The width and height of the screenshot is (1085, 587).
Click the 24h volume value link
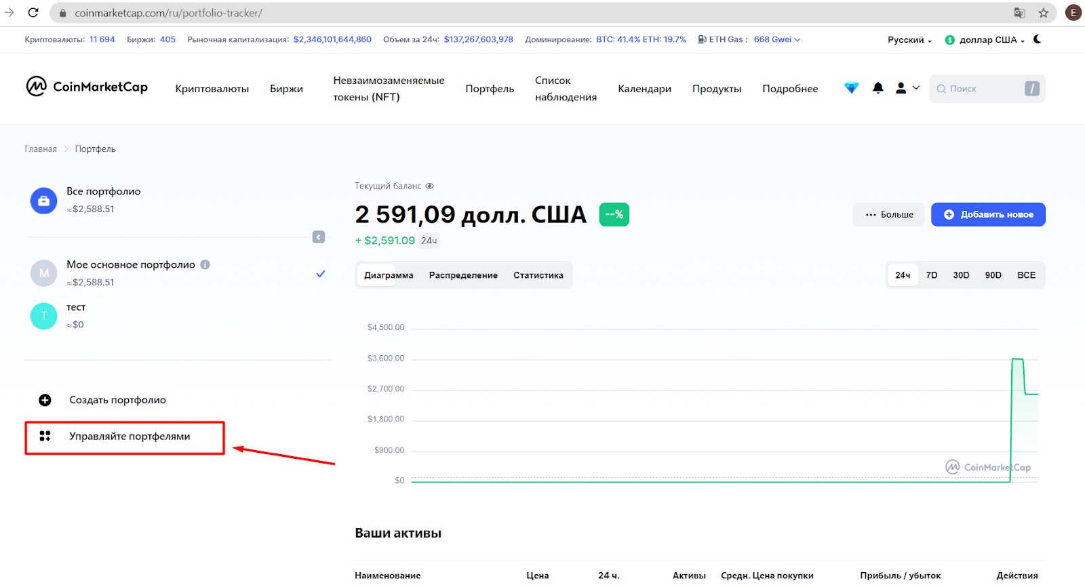(x=478, y=39)
